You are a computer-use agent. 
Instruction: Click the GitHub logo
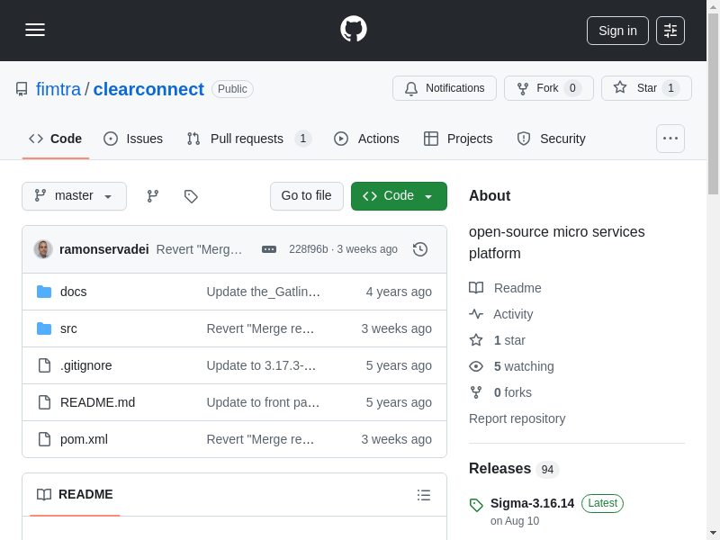353,29
